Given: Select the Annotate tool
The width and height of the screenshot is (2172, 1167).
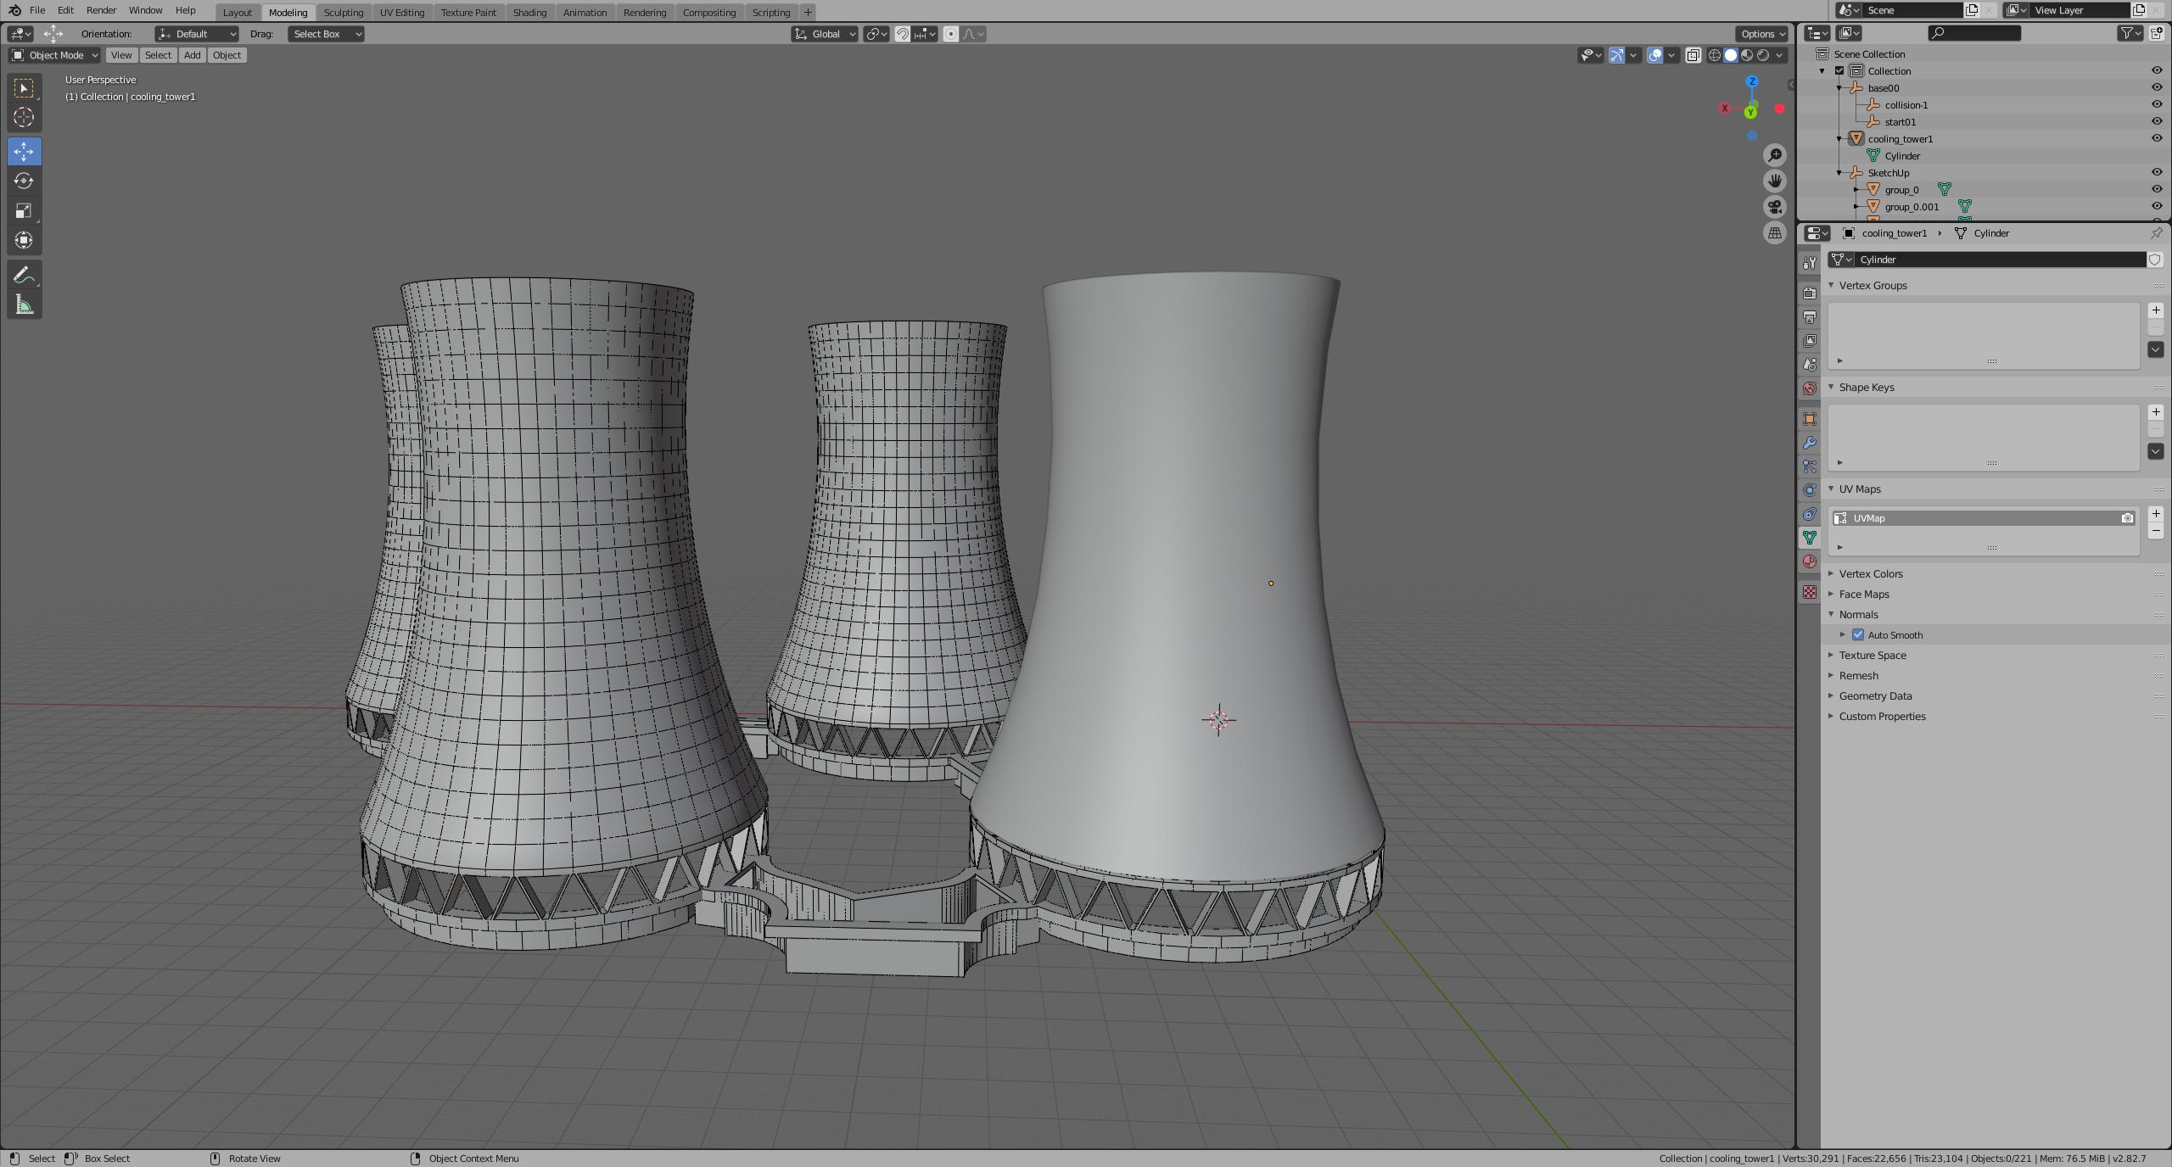Looking at the screenshot, I should pos(24,275).
